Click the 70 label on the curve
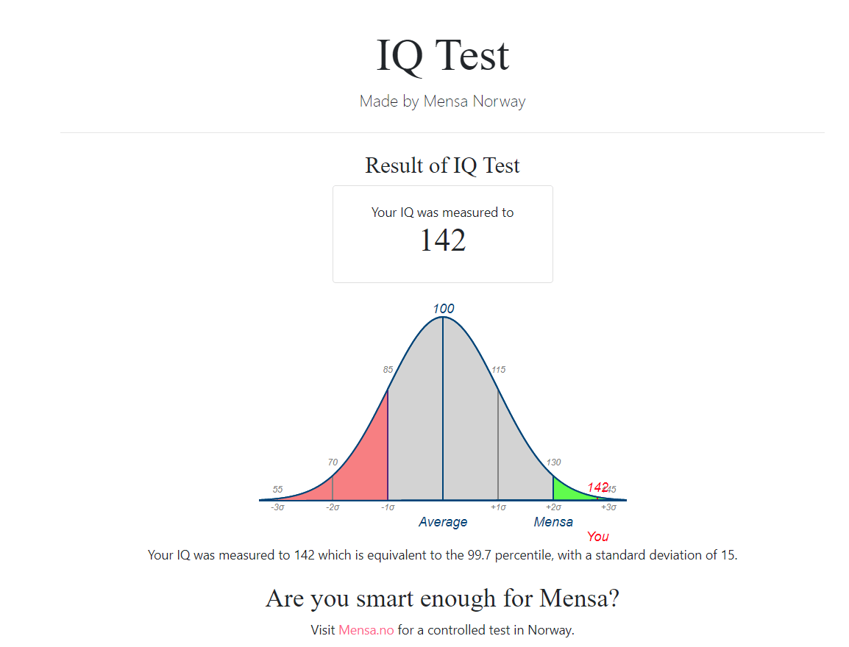The image size is (849, 647). coord(333,462)
